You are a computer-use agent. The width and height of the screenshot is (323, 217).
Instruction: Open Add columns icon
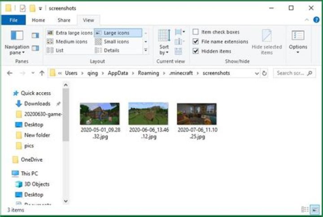(179, 41)
